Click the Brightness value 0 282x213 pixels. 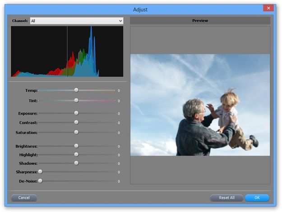coord(119,146)
